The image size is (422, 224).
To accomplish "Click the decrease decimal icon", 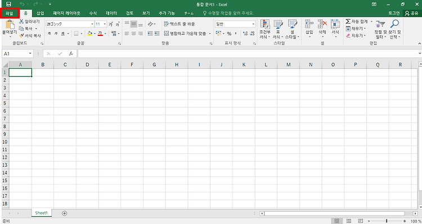I will click(252, 34).
